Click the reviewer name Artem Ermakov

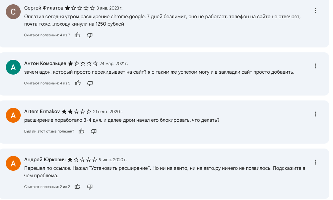(42, 112)
